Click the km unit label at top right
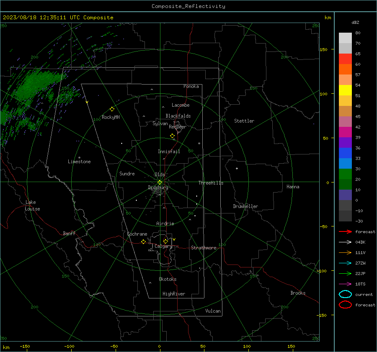 click(x=328, y=18)
